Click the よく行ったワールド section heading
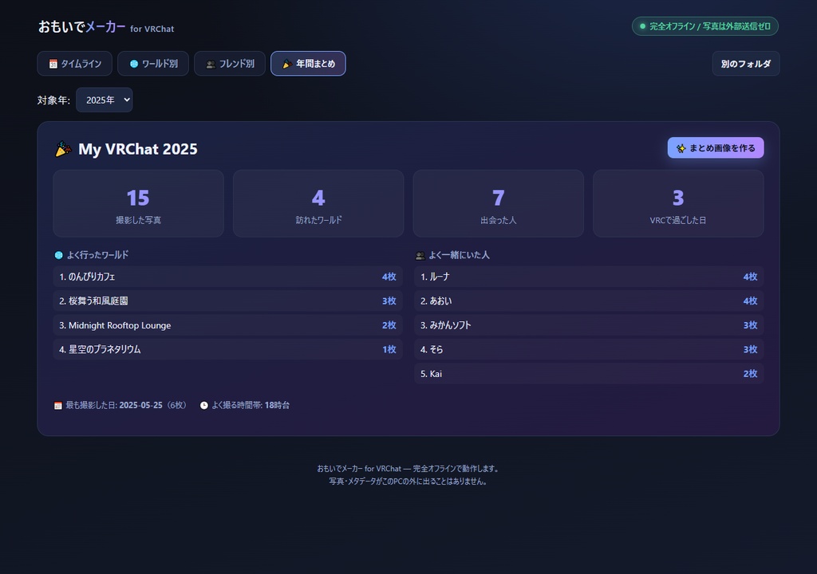The height and width of the screenshot is (574, 817). click(97, 255)
